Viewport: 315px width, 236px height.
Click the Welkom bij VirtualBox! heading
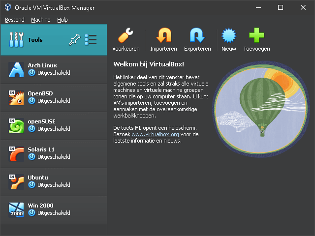coord(149,64)
